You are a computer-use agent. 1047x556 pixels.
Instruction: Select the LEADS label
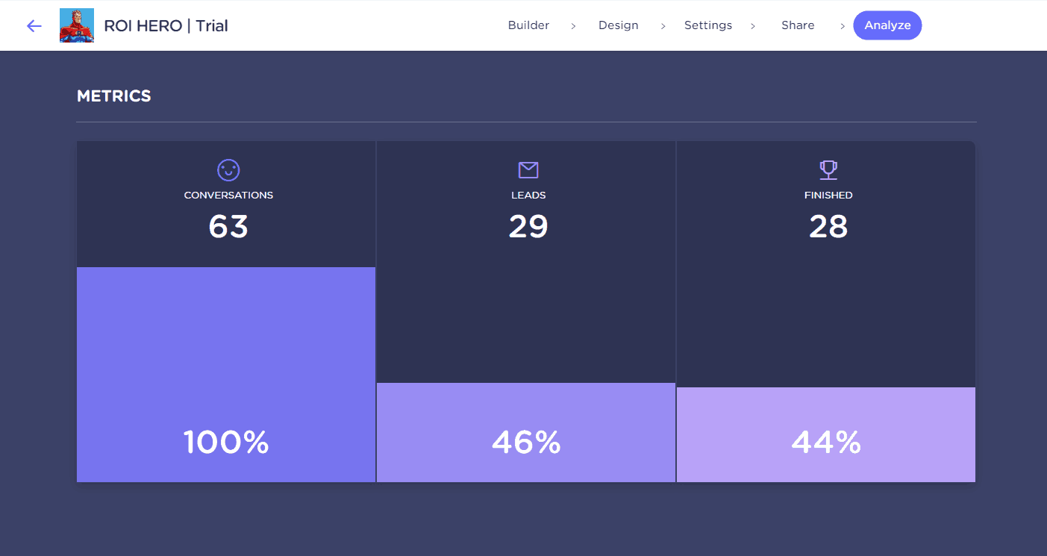pyautogui.click(x=528, y=196)
